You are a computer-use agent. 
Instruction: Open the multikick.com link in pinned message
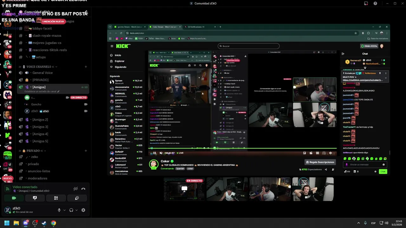363,80
